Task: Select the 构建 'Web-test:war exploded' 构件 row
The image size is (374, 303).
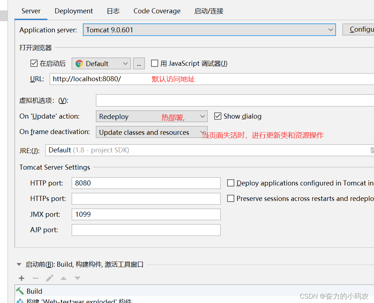Action: point(195,300)
